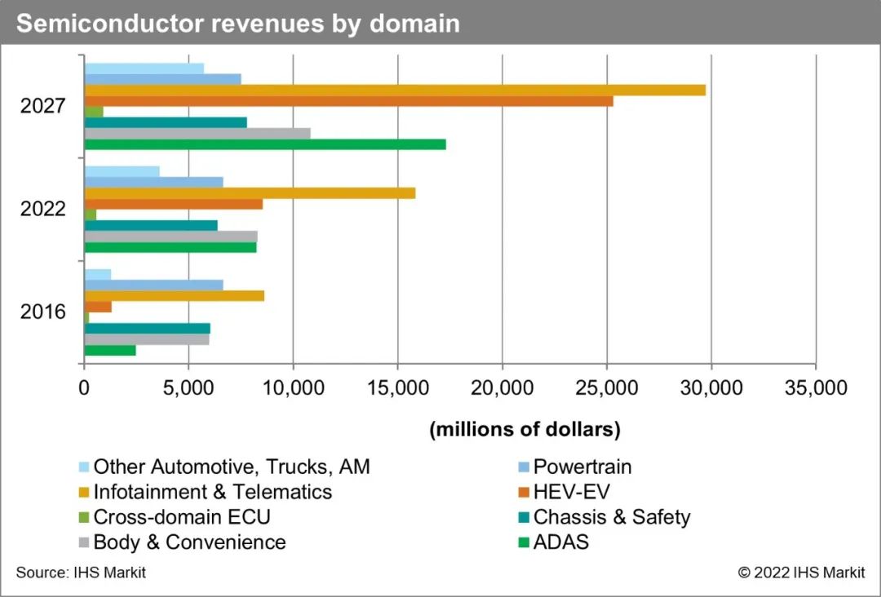Click the 'Body & Convenience' legend label
The height and width of the screenshot is (597, 881).
coord(189,542)
